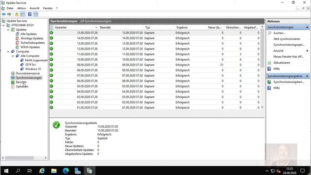The height and width of the screenshot is (175, 311).
Task: Open WSUS-Updates in the tree
Action: 30,47
